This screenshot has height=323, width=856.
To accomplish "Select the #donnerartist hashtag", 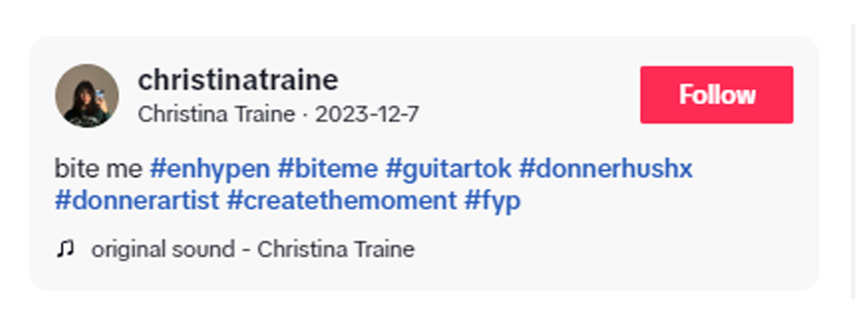I will click(x=137, y=200).
